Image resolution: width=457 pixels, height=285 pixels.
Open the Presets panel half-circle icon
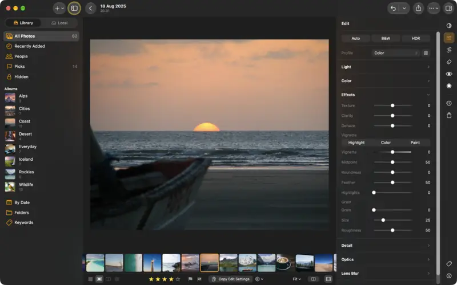tap(449, 26)
